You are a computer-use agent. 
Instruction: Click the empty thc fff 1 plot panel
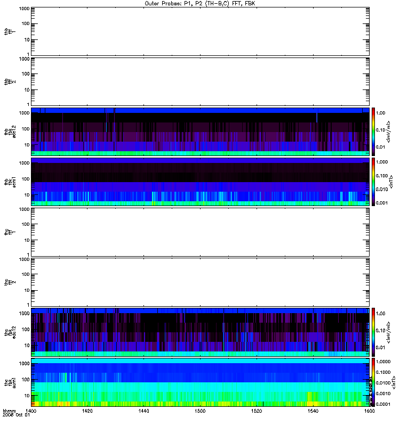[200, 232]
